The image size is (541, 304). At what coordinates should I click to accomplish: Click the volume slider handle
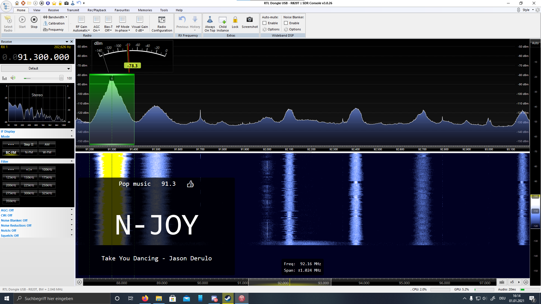click(x=61, y=78)
